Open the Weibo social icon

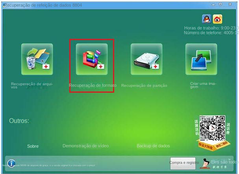[x=217, y=19]
